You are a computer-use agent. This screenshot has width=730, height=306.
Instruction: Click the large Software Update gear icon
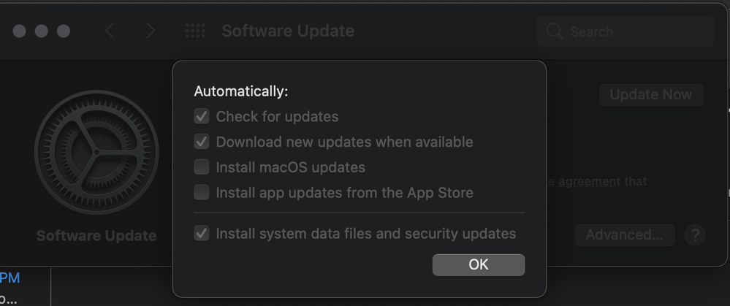[x=96, y=152]
